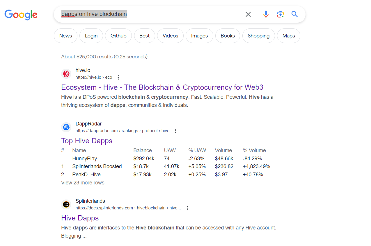Click the DappRadar site favicon

(66, 127)
